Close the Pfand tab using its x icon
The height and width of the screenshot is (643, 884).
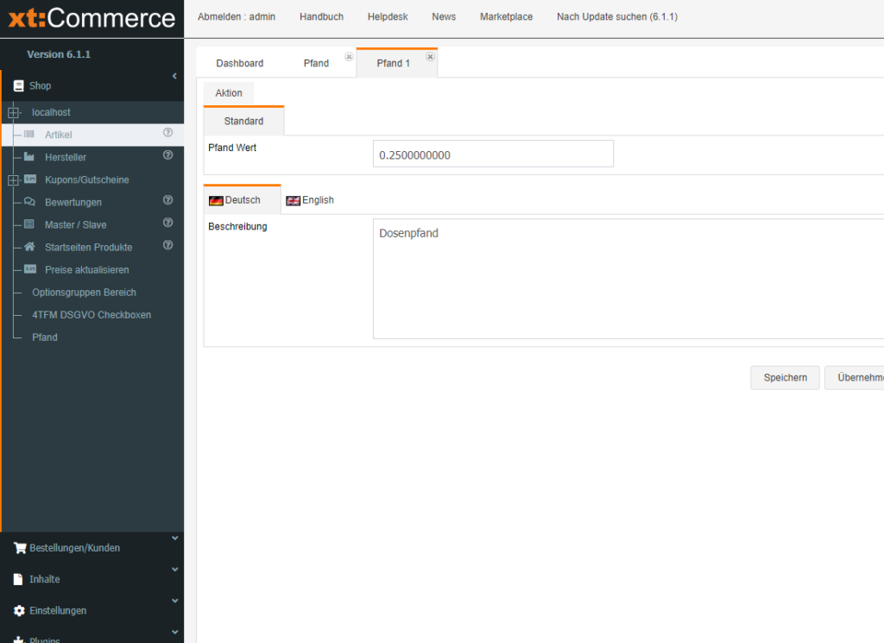[349, 57]
